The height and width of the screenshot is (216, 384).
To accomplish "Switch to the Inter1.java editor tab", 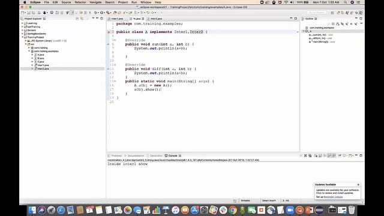I will tap(117, 19).
